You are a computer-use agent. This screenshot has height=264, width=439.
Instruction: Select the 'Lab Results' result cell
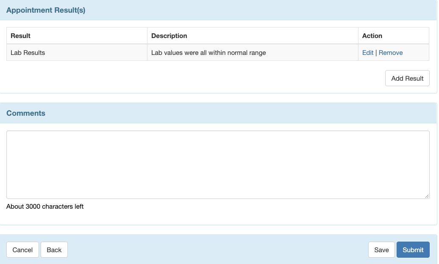point(77,52)
